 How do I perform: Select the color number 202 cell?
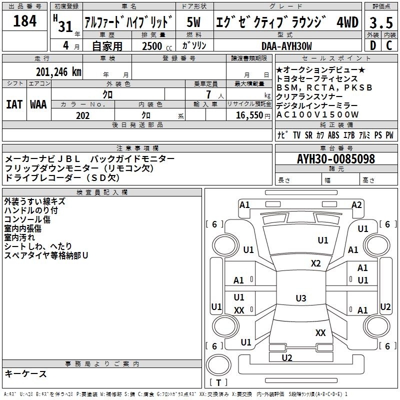(x=83, y=115)
